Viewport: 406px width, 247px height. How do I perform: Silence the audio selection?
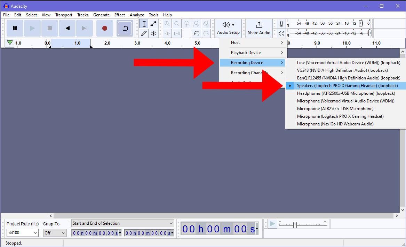click(177, 33)
